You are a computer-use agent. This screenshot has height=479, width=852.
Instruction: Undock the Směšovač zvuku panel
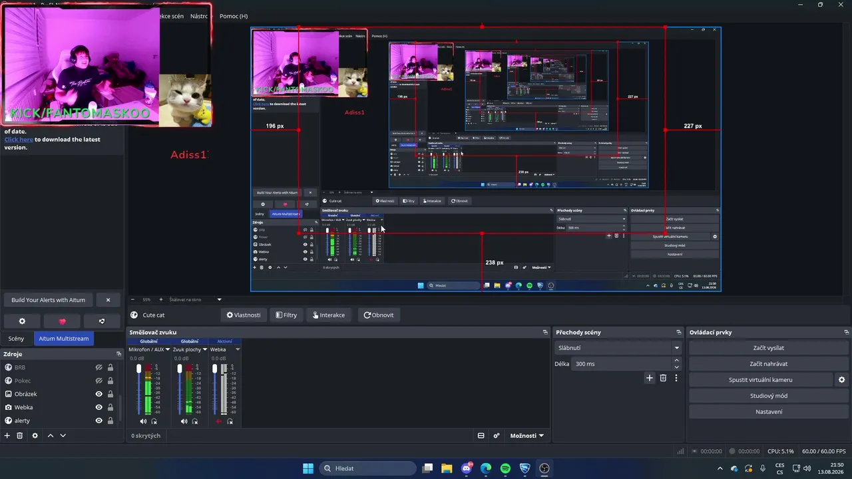point(545,332)
